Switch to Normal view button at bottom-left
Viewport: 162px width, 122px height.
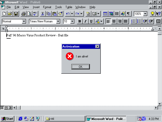2,108
